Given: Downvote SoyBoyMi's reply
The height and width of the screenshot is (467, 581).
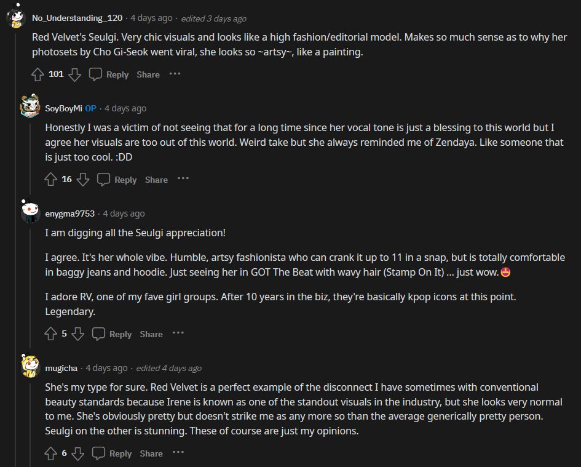Looking at the screenshot, I should pos(83,180).
